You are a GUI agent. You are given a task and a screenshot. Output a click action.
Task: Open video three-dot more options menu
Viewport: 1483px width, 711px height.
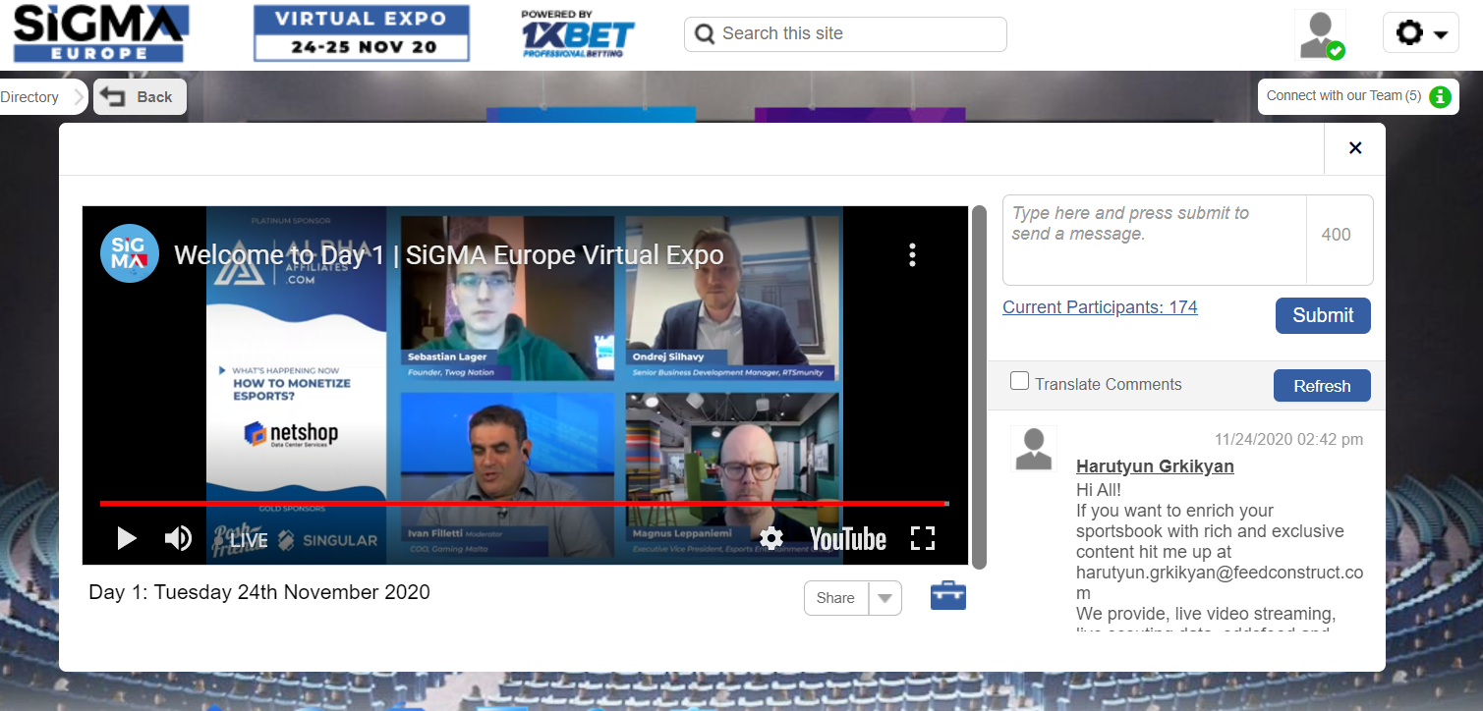click(x=912, y=255)
